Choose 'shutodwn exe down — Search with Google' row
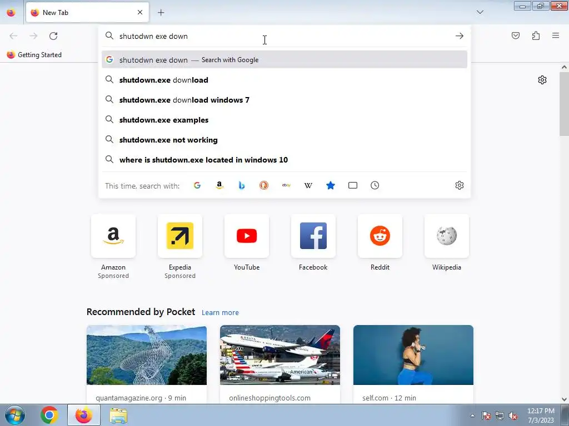Screen dimensions: 569x426 284,60
